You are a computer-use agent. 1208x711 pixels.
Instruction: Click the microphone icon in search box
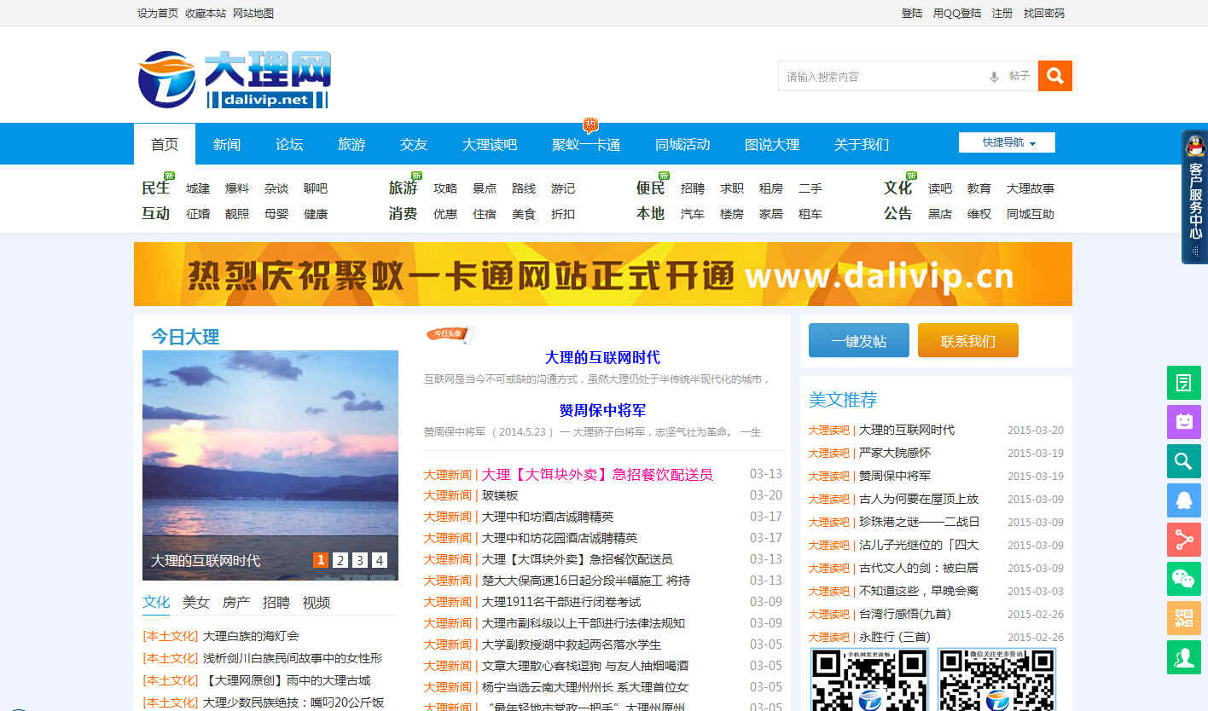tap(994, 77)
